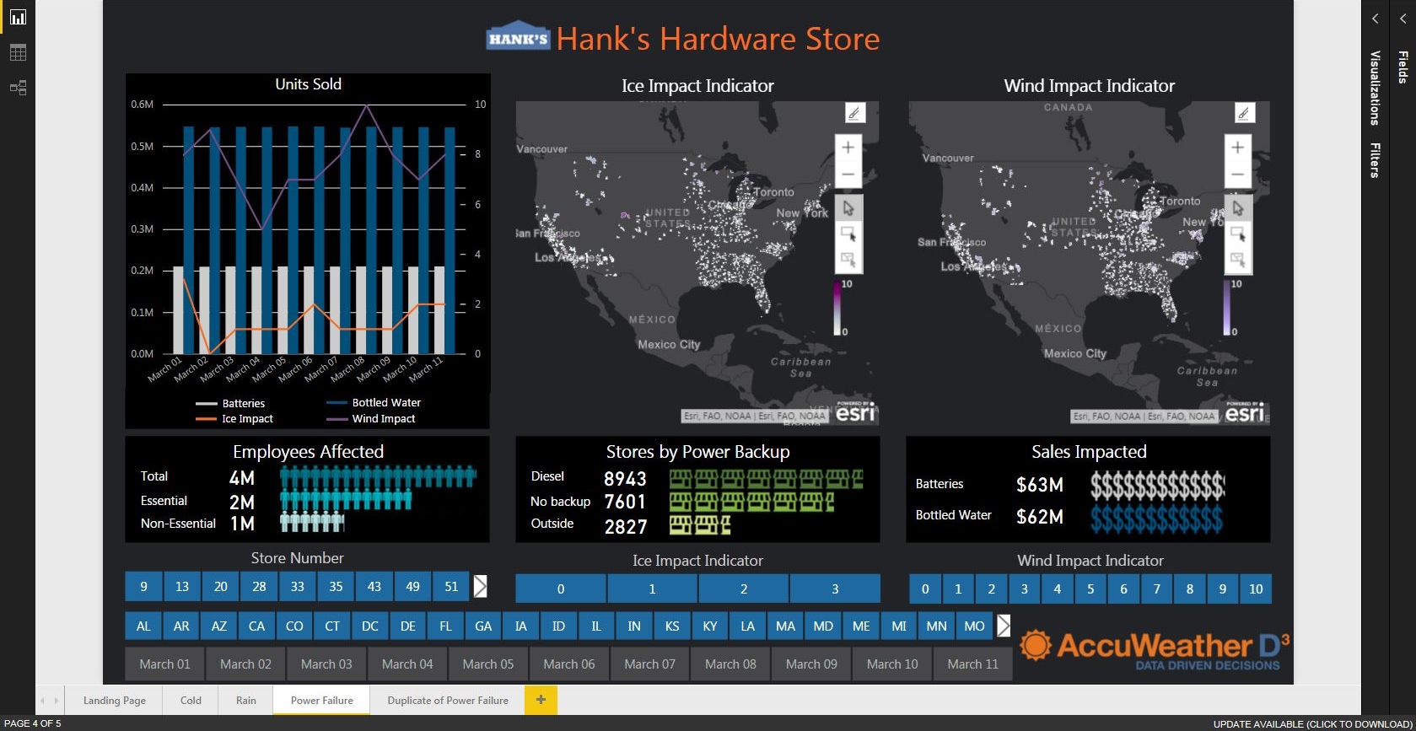Viewport: 1416px width, 731px height.
Task: Expand the Fields pane chevron
Action: click(x=1403, y=19)
